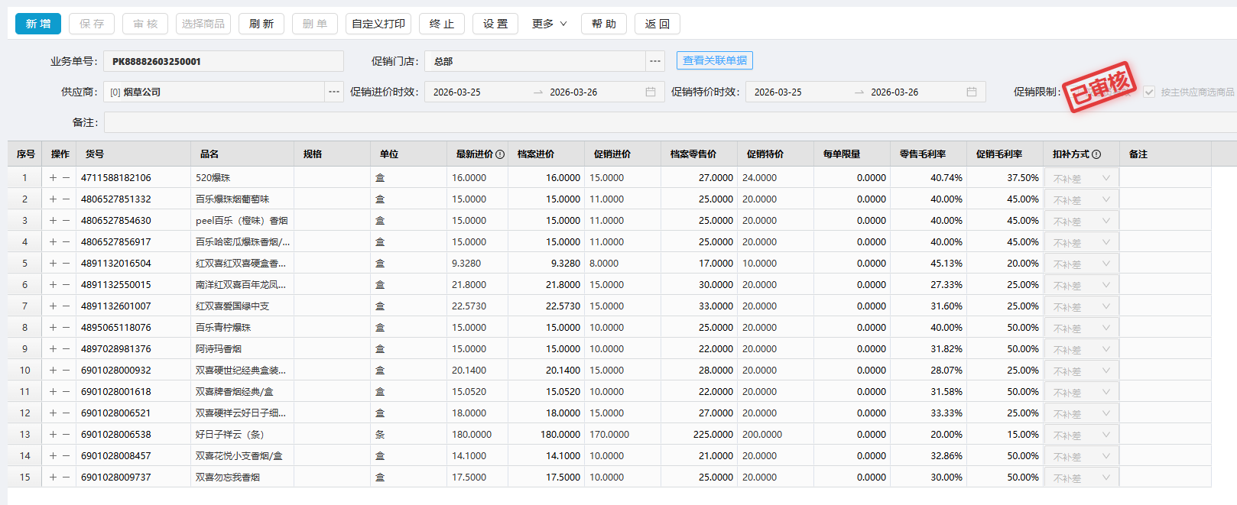
Task: Open calendar icon for 促销进价时效 date range
Action: tap(651, 92)
